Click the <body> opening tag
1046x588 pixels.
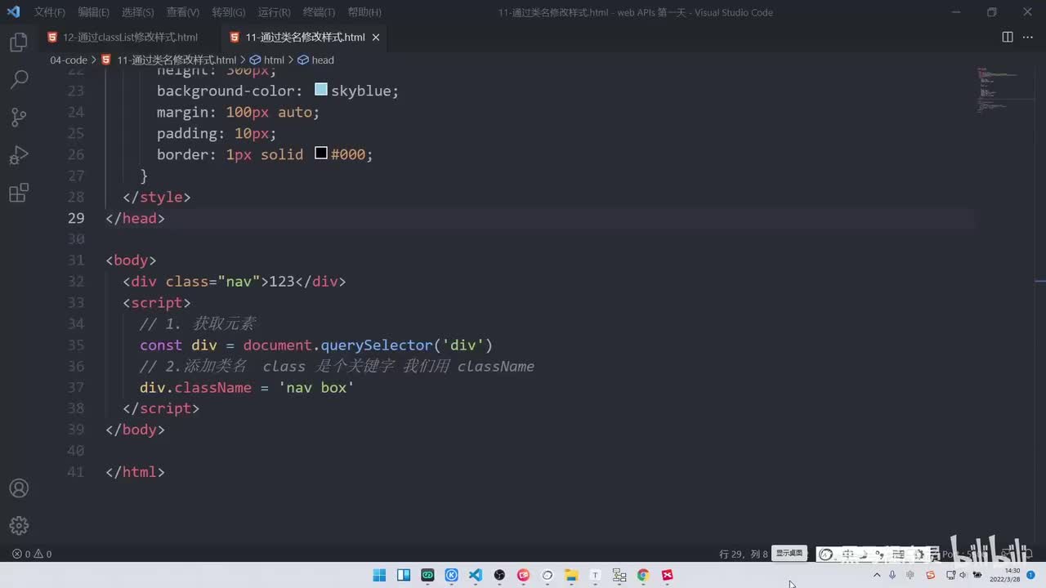pyautogui.click(x=131, y=261)
